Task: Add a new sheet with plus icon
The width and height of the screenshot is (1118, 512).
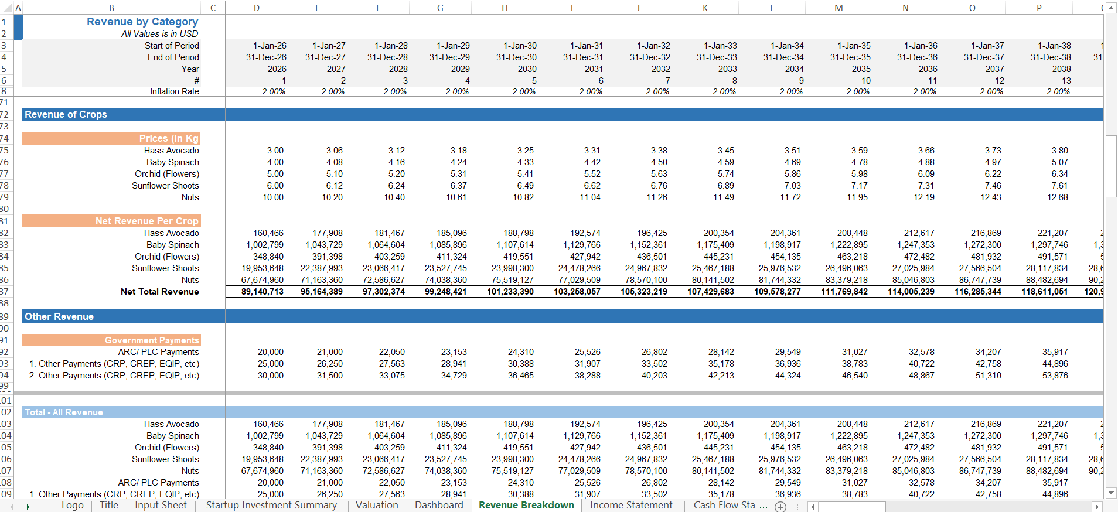Action: pos(780,507)
